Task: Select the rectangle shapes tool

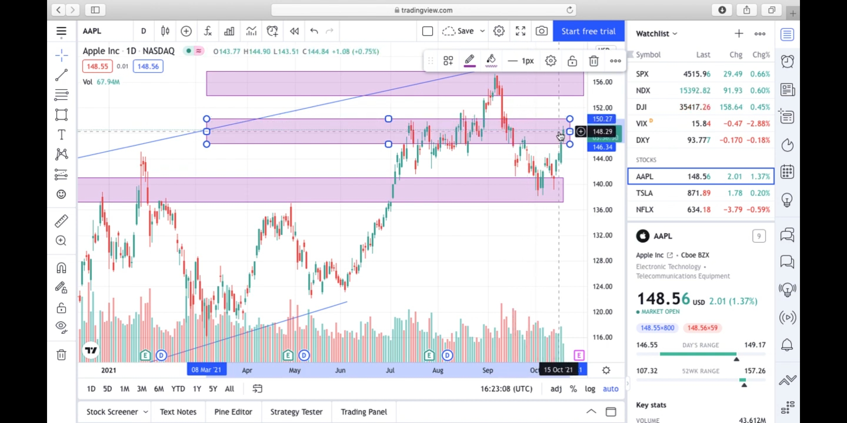Action: [x=61, y=115]
